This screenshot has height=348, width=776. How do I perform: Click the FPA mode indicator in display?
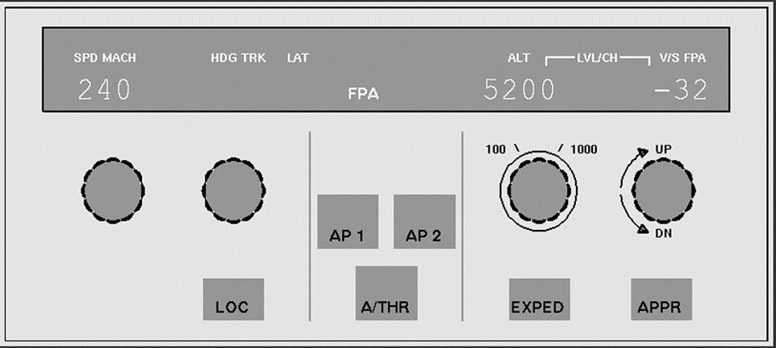(x=363, y=94)
